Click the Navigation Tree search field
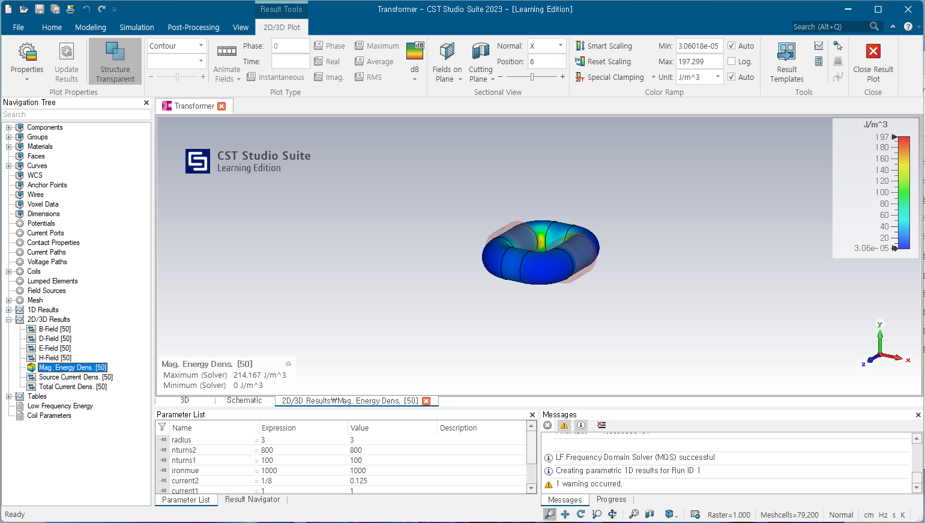The height and width of the screenshot is (523, 925). [x=76, y=114]
